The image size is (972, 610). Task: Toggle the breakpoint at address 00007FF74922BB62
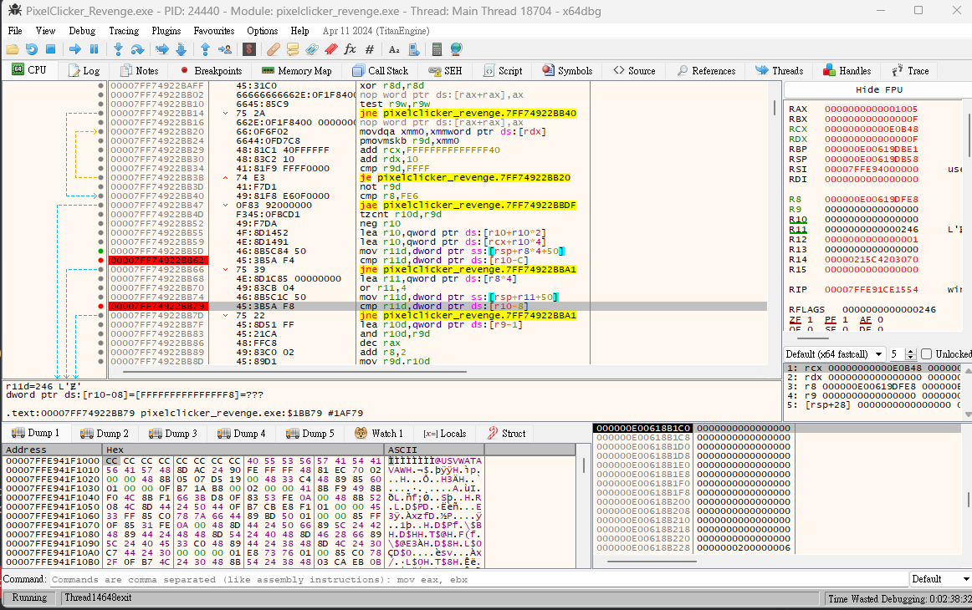pyautogui.click(x=100, y=261)
